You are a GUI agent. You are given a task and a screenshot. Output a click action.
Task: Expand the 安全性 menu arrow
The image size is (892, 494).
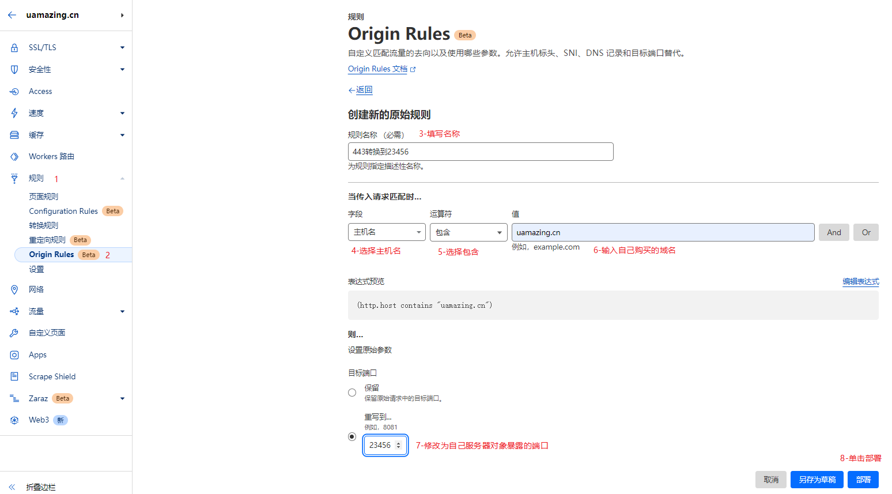(x=122, y=69)
